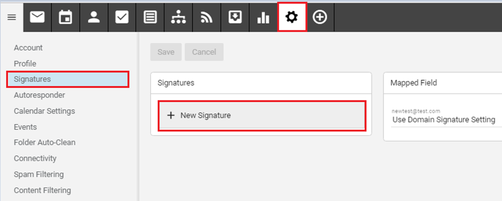502x201 pixels.
Task: Click the Save button
Action: 166,52
